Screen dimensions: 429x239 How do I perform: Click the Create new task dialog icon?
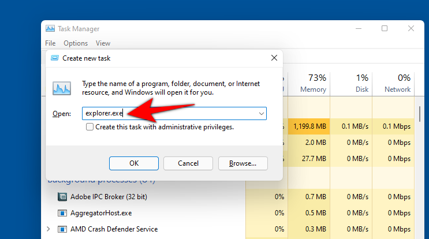pos(54,58)
